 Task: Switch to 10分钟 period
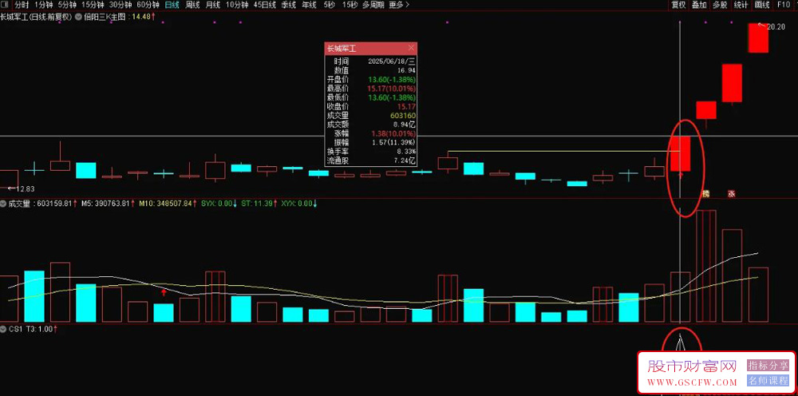pyautogui.click(x=237, y=5)
